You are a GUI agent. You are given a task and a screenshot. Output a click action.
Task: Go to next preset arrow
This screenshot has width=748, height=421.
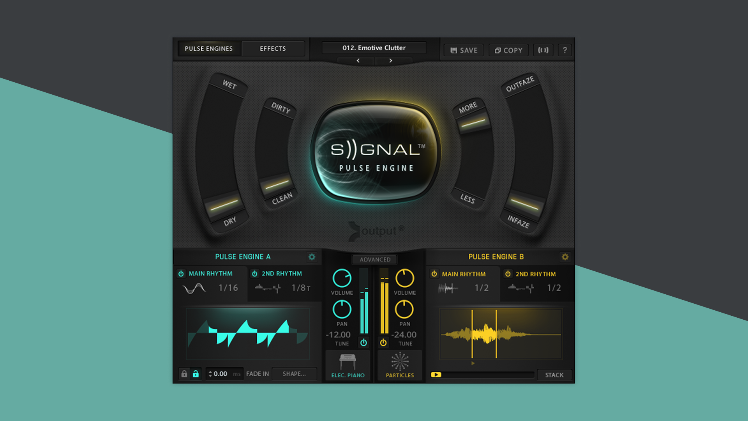pyautogui.click(x=391, y=61)
